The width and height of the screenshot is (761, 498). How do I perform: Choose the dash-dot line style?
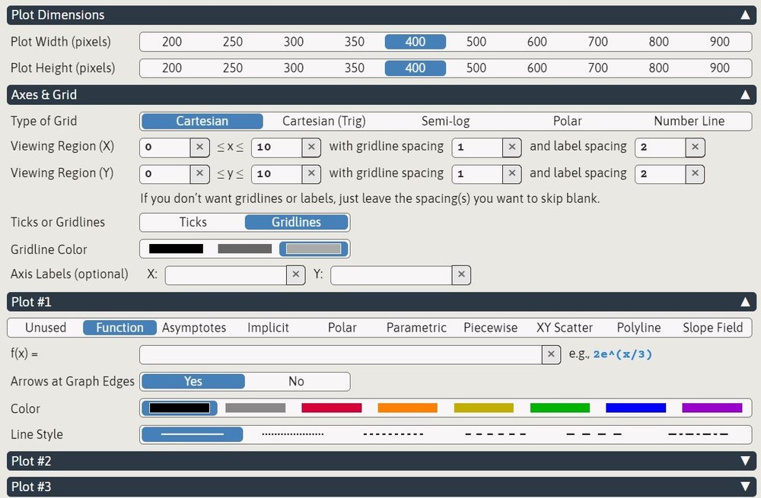[x=699, y=434]
